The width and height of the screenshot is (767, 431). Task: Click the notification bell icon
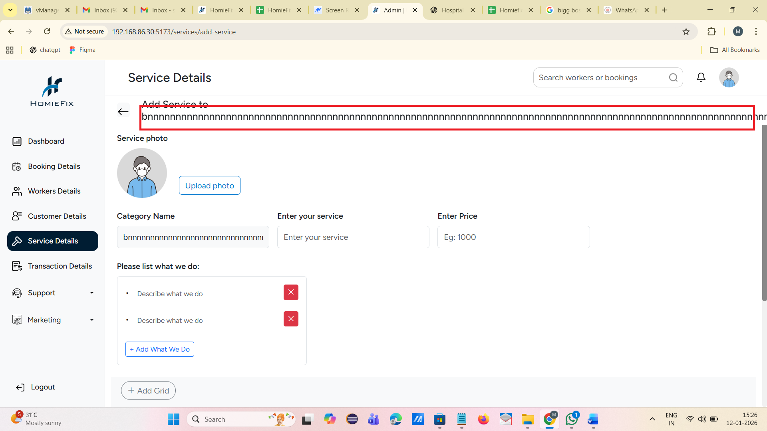701,77
